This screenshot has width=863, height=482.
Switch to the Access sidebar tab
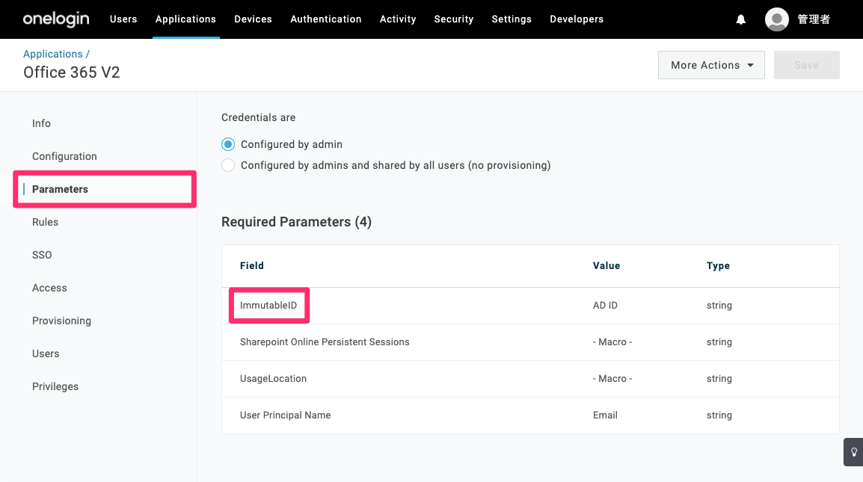49,288
